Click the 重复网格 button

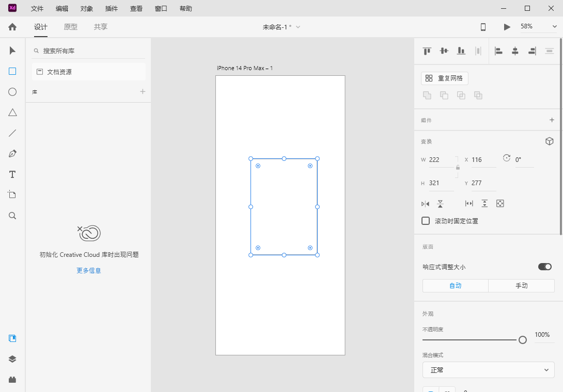(445, 78)
